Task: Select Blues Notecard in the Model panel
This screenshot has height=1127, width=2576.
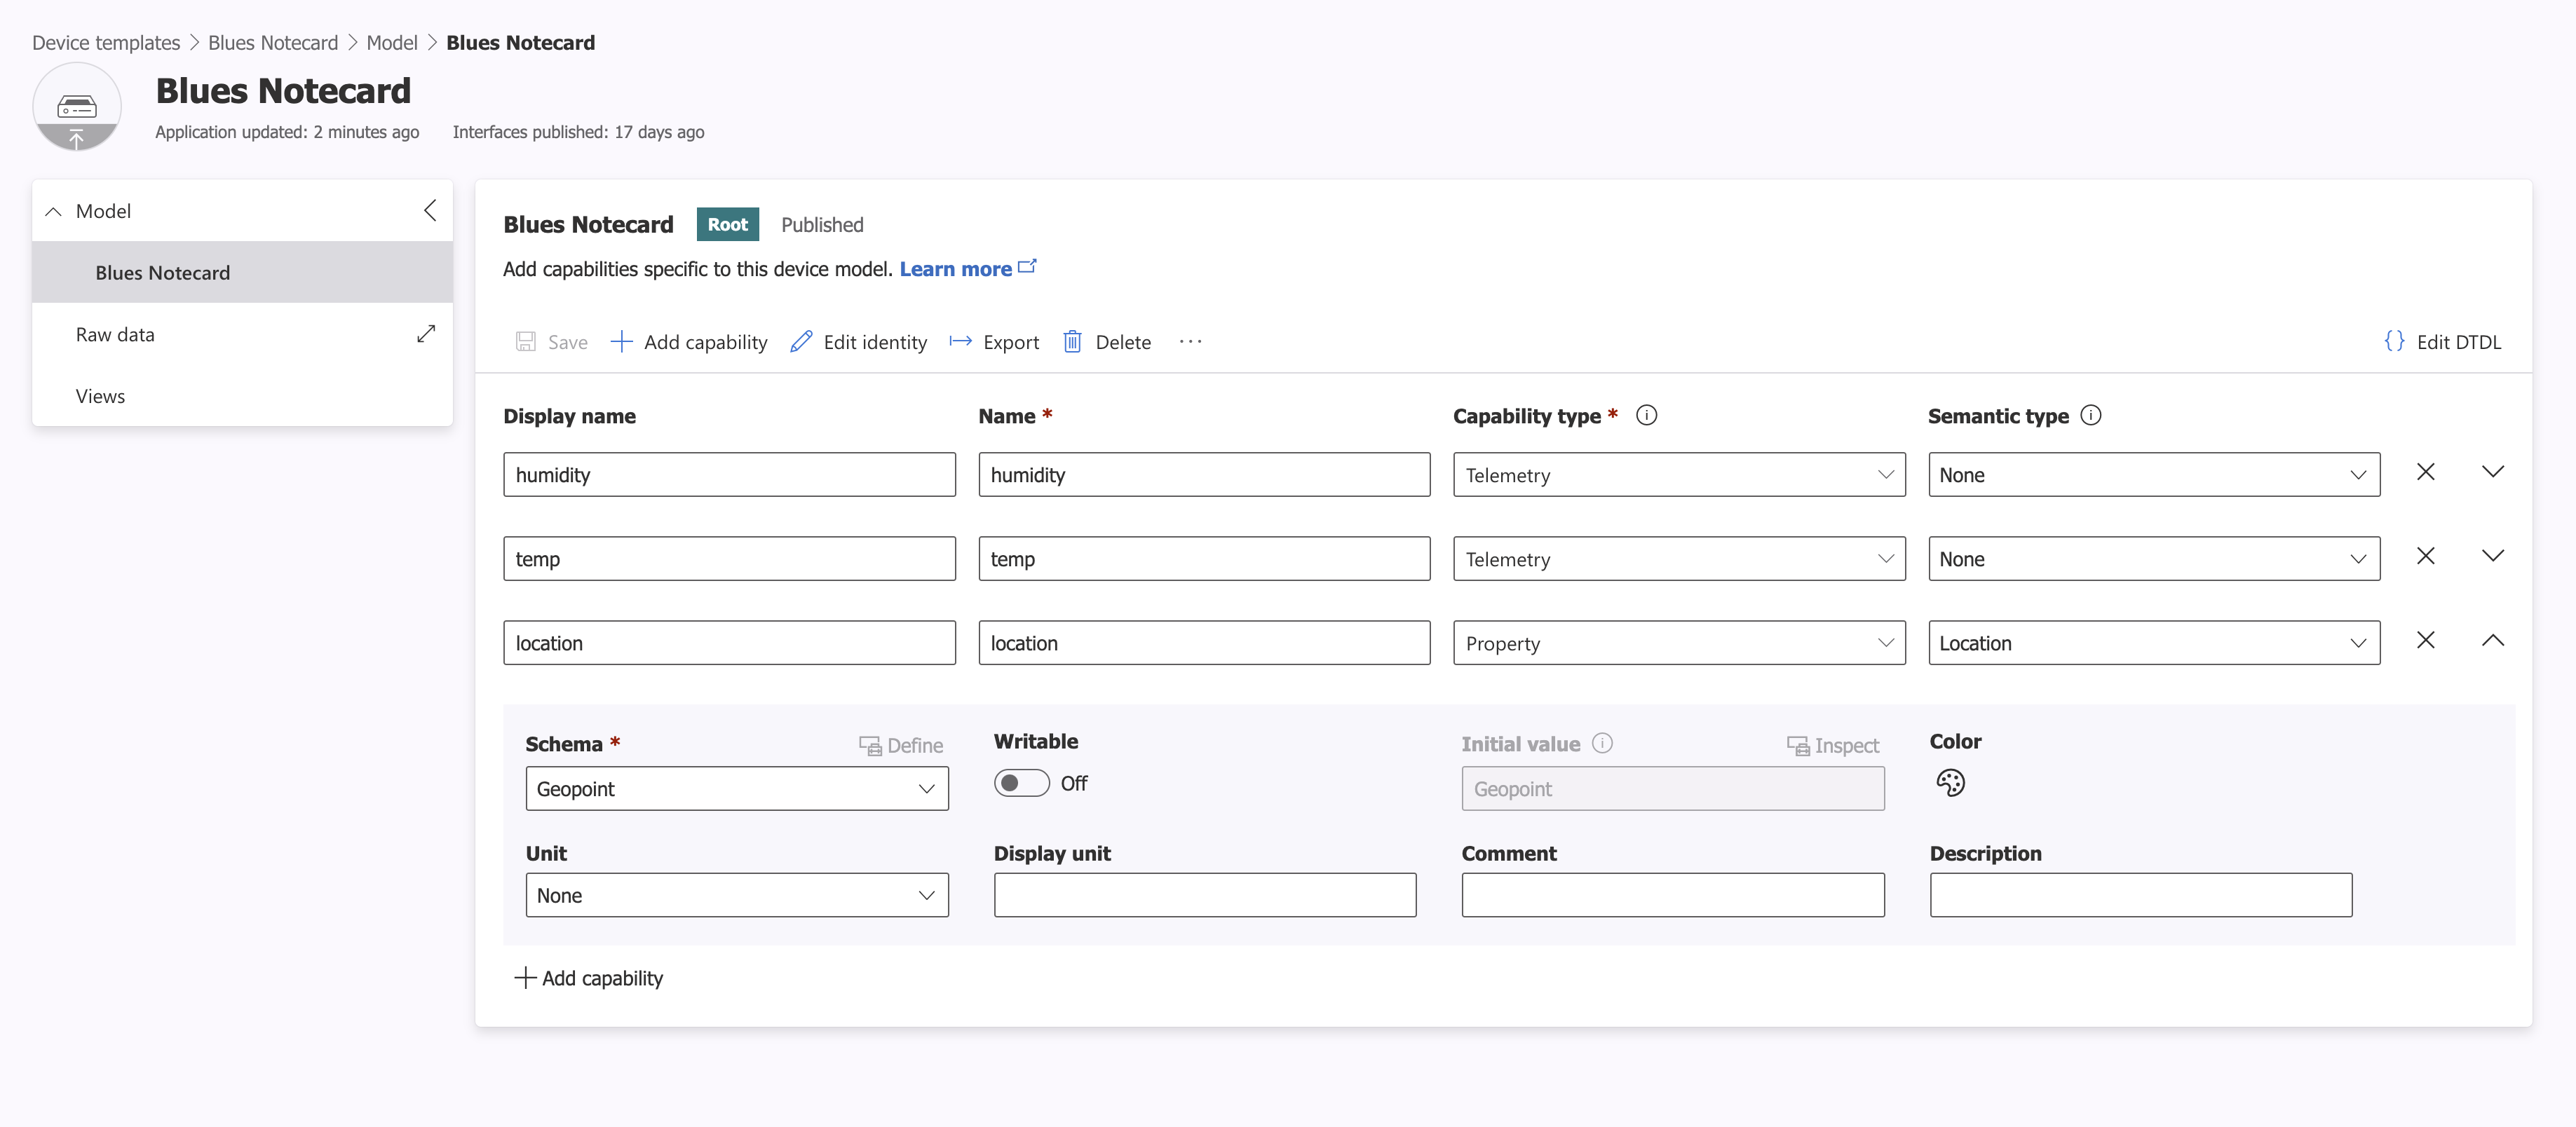Action: 242,273
